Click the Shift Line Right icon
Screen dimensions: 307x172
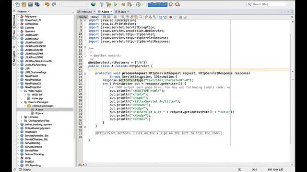[x=165, y=17]
